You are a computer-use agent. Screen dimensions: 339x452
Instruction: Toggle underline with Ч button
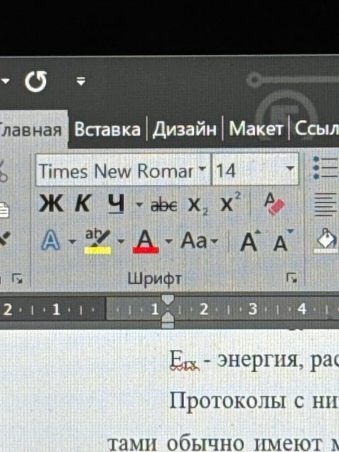click(x=116, y=203)
